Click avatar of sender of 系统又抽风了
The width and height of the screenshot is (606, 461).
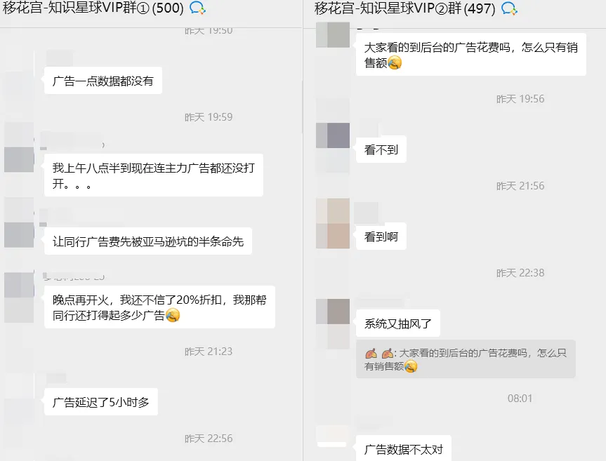point(333,312)
